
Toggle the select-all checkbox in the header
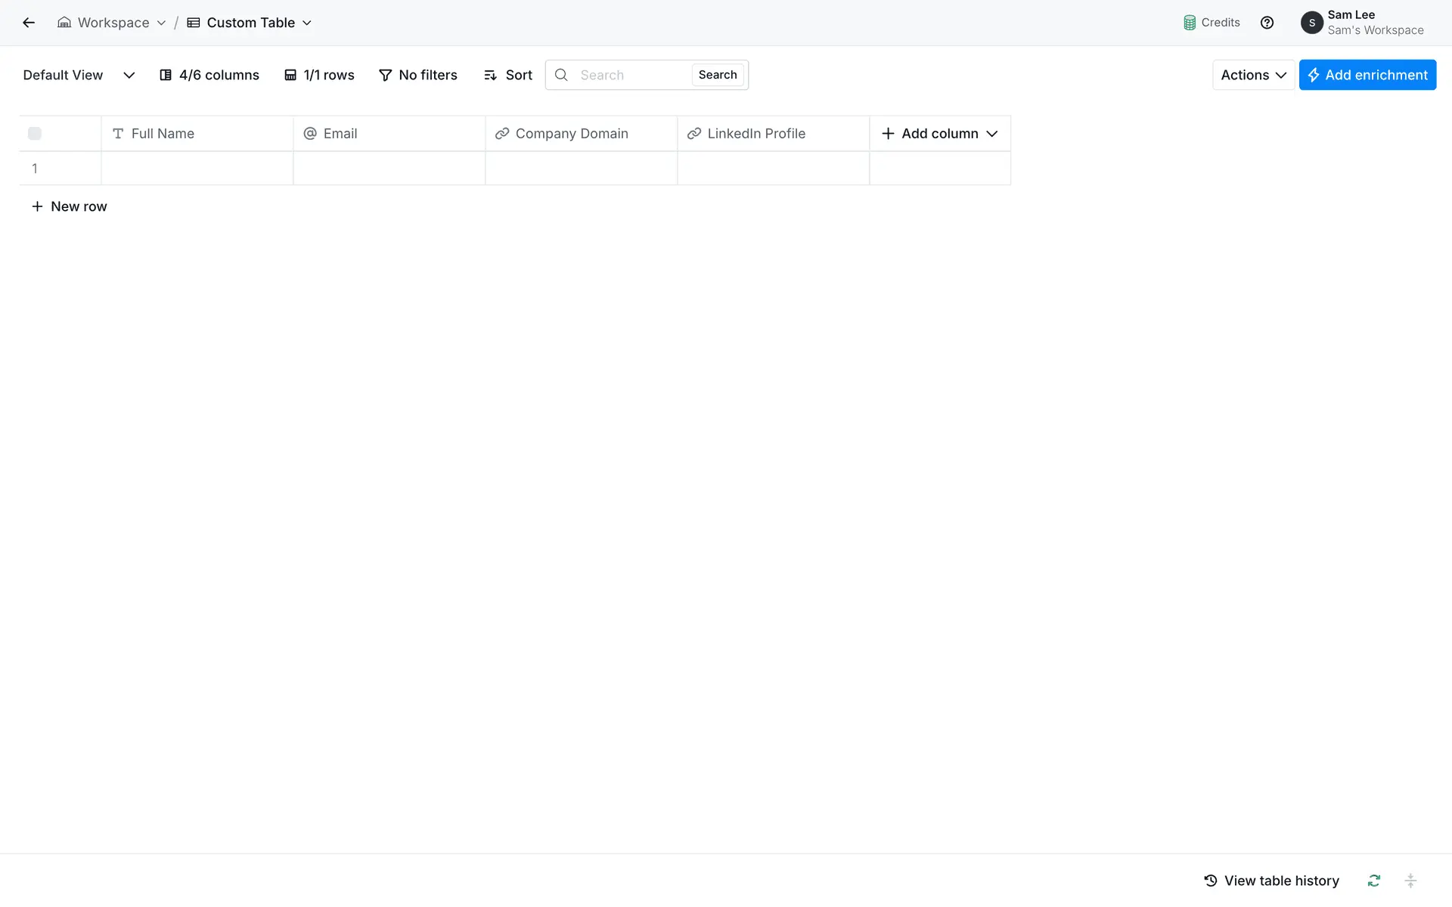click(x=35, y=134)
